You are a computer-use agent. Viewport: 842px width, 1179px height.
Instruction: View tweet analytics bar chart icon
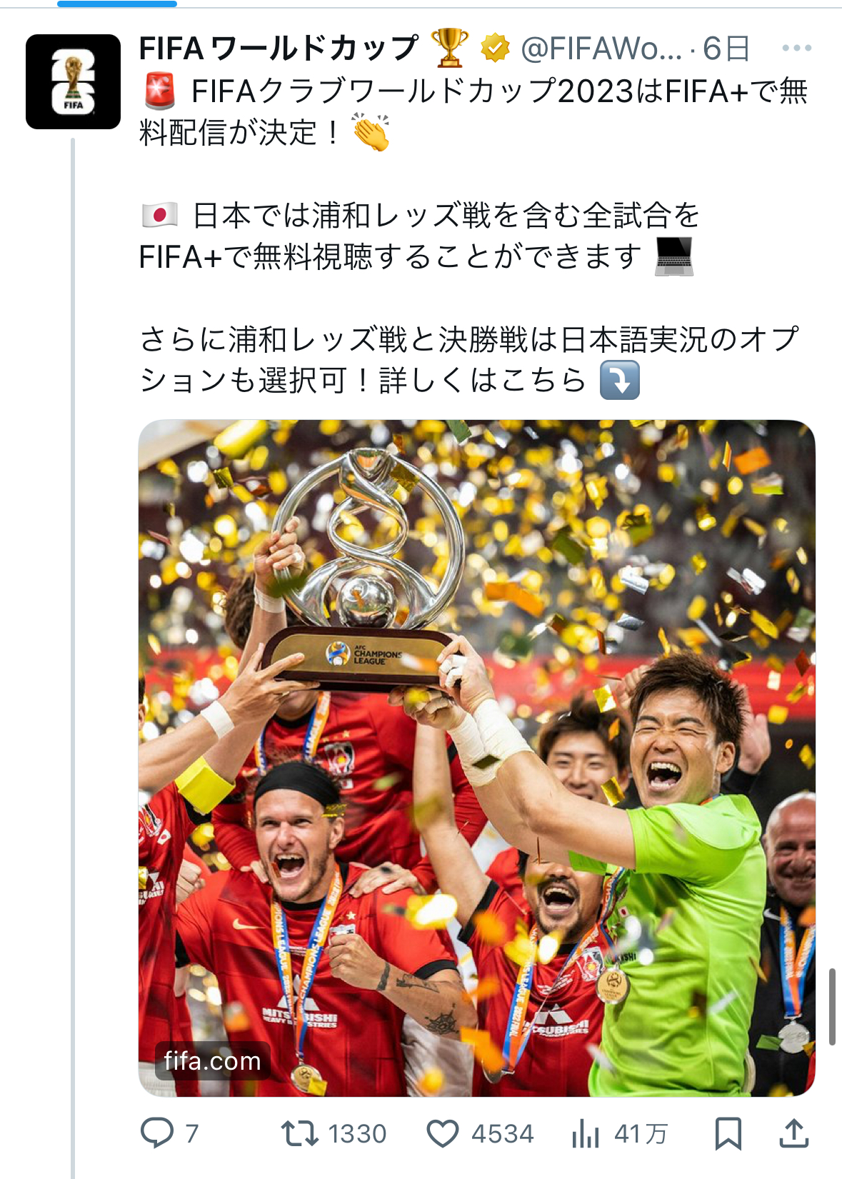tap(586, 1133)
